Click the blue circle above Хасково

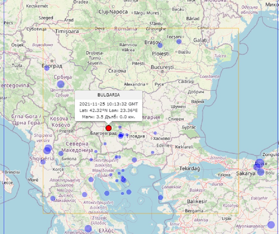point(155,133)
